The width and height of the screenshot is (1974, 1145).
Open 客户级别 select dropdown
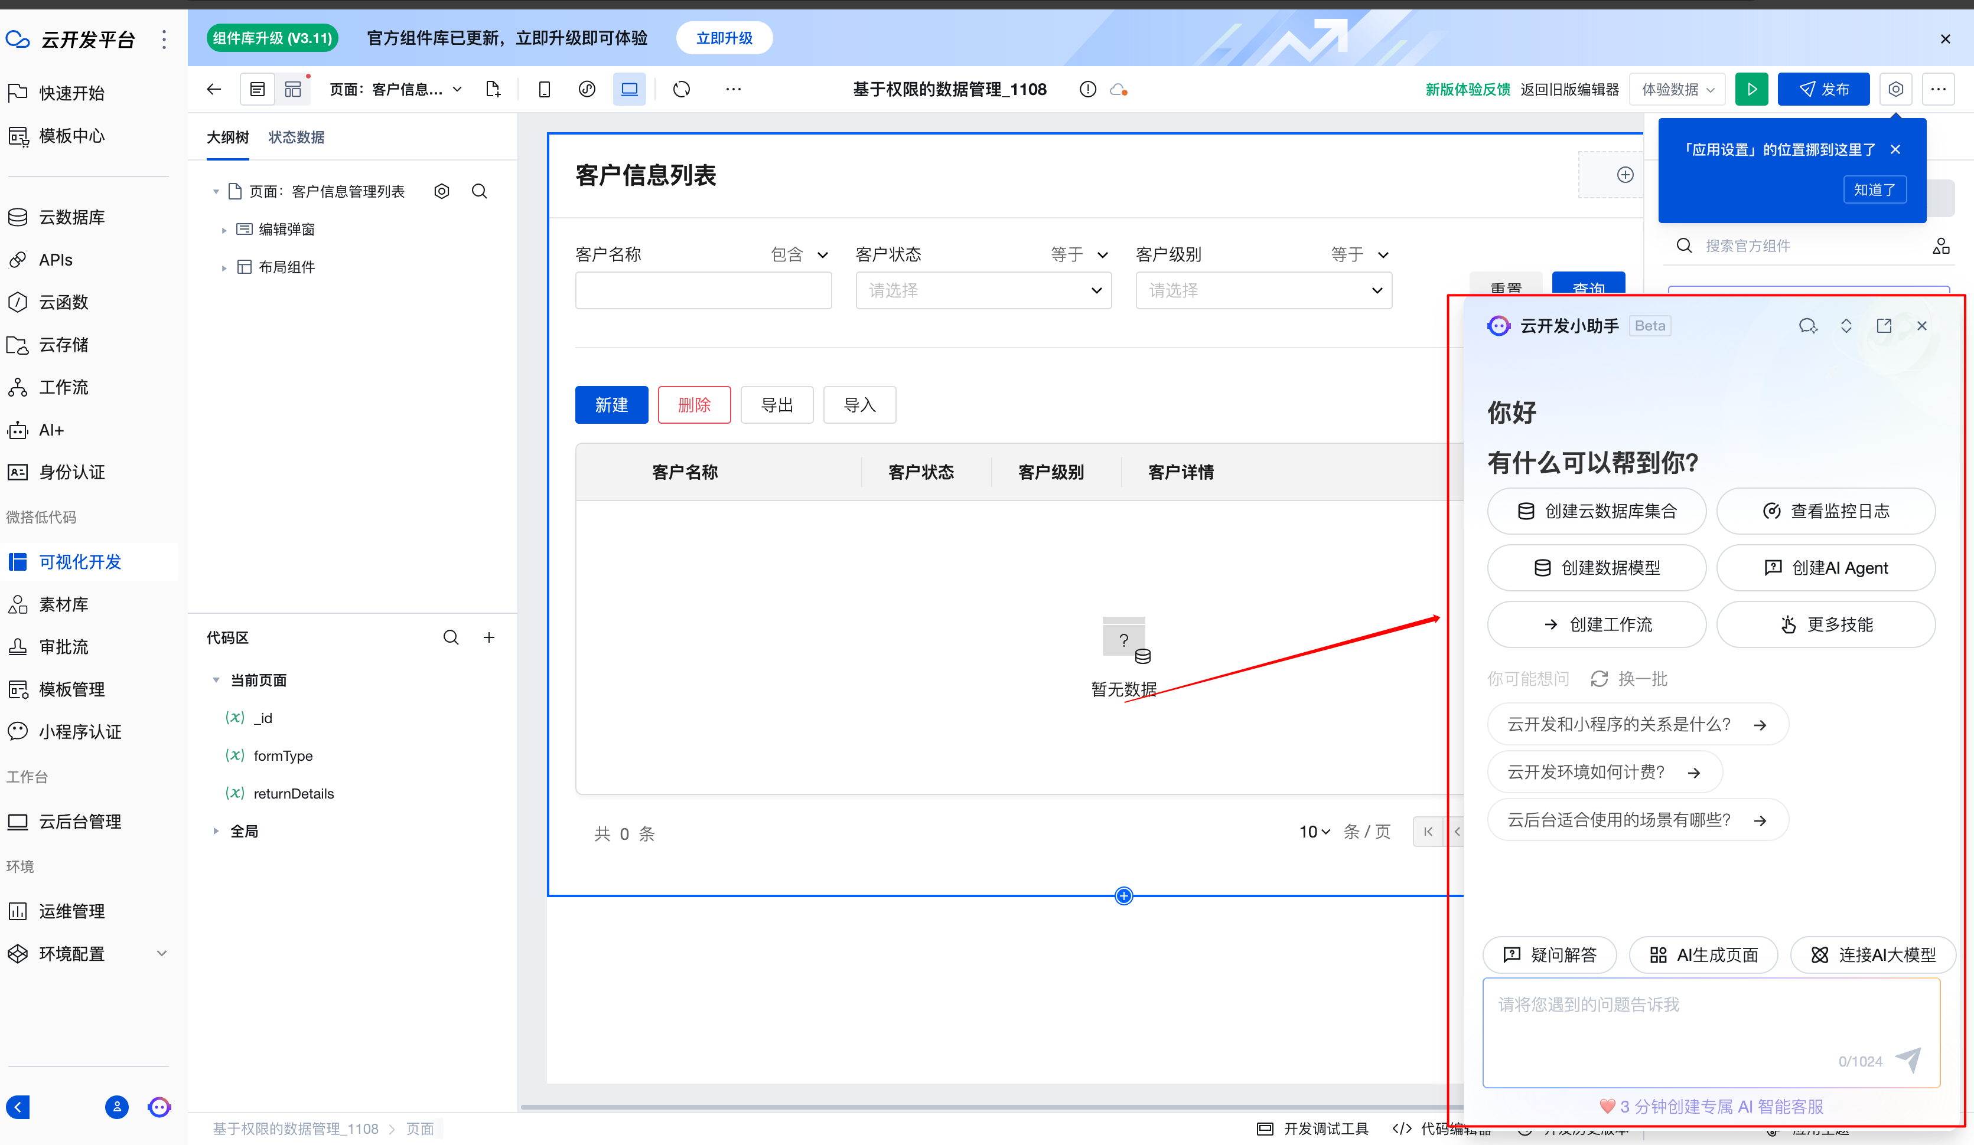(x=1263, y=290)
